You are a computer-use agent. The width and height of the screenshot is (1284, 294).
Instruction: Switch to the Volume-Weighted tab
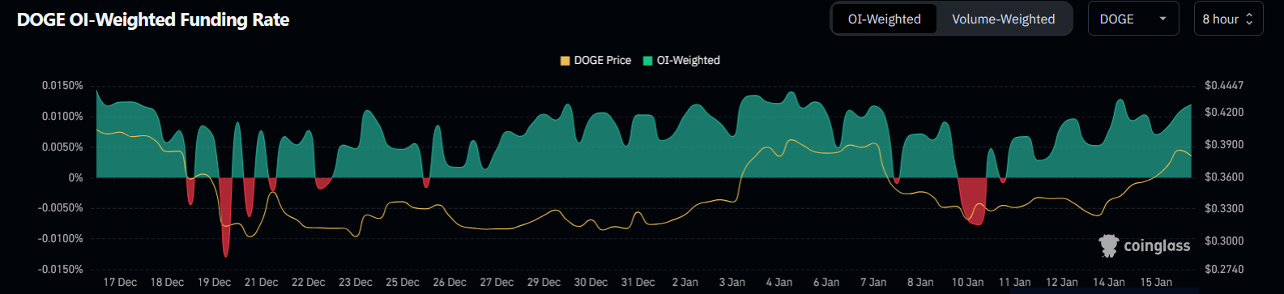pyautogui.click(x=1003, y=19)
